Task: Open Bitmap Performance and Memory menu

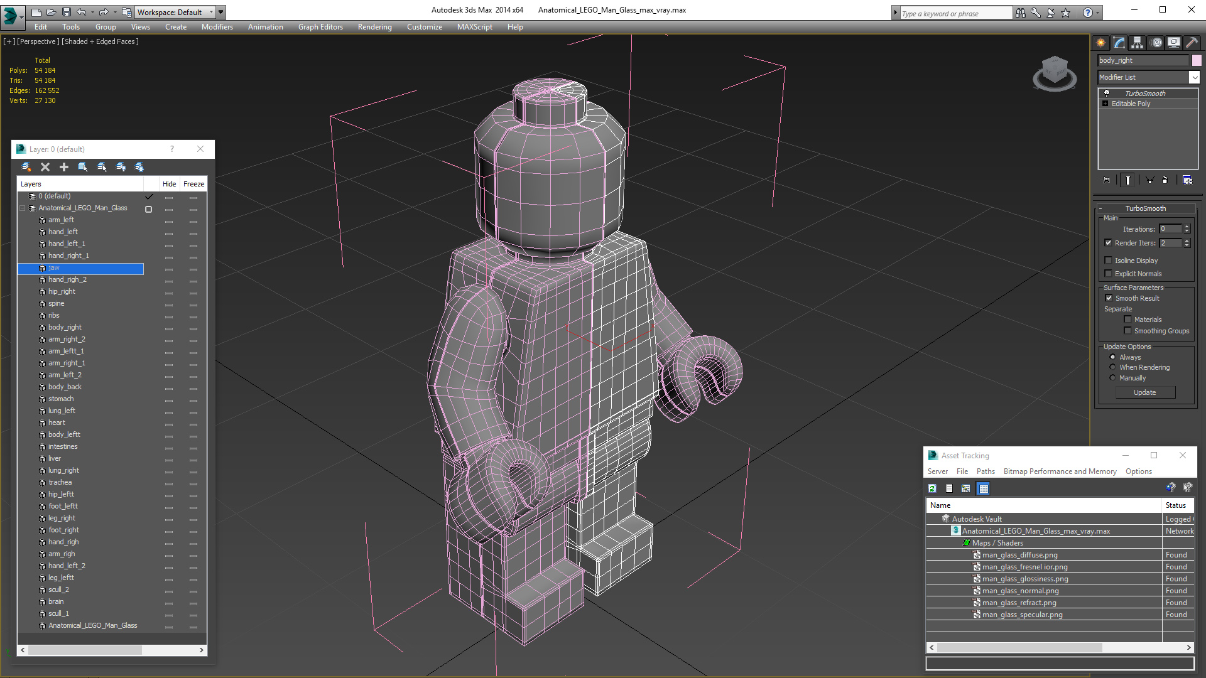Action: [1060, 471]
